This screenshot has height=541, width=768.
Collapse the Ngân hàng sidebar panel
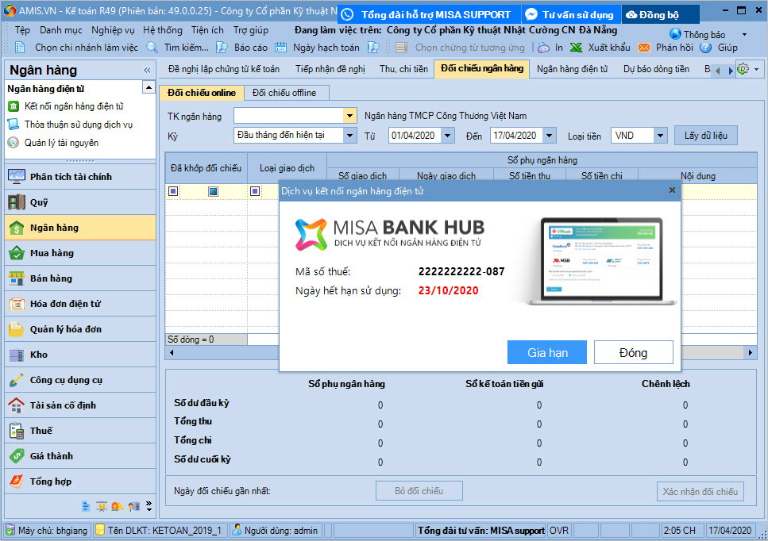tap(147, 70)
